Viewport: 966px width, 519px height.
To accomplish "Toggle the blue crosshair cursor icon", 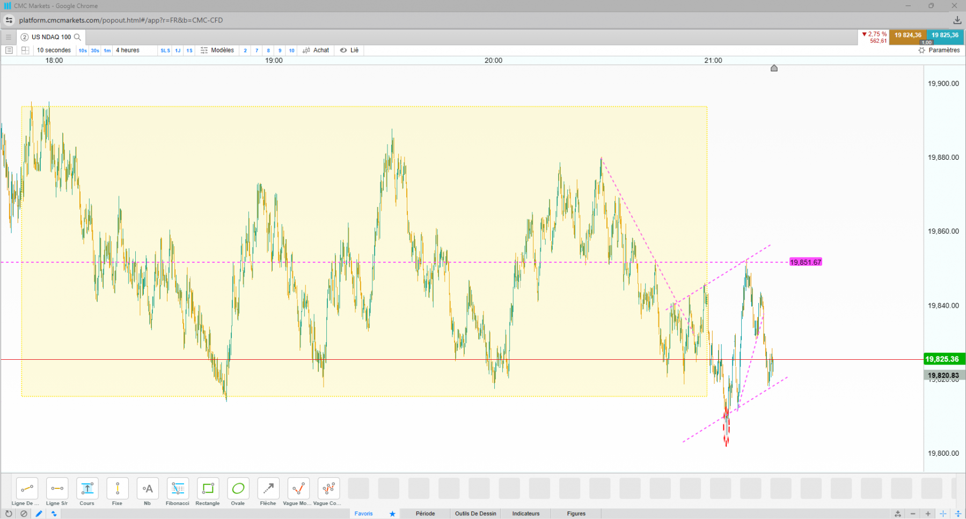I will pyautogui.click(x=943, y=514).
